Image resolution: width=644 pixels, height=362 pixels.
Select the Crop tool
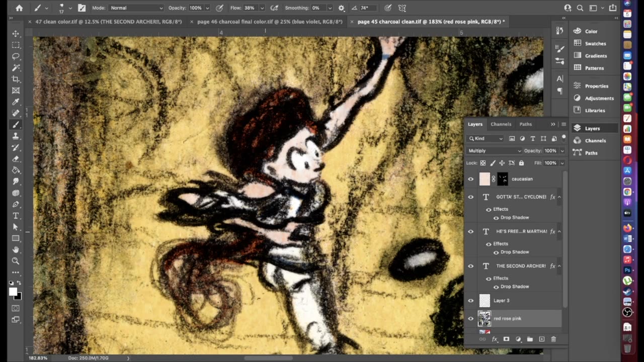[x=16, y=79]
